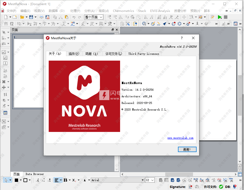Start the script with the green play icon
Image resolution: width=244 pixels, height=190 pixels.
tap(220, 17)
